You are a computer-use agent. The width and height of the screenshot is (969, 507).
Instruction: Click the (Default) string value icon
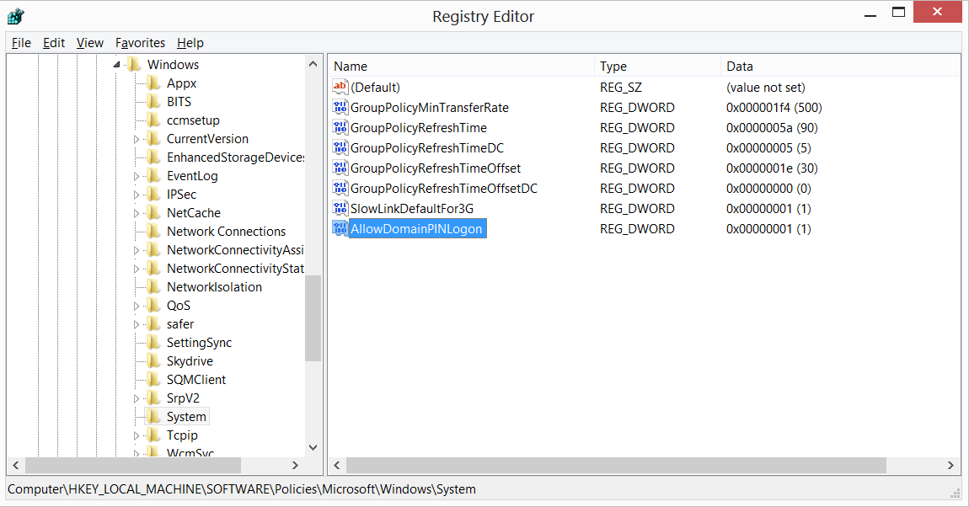pyautogui.click(x=340, y=87)
